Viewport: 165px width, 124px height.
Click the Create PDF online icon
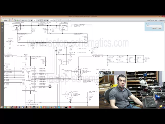point(10,20)
